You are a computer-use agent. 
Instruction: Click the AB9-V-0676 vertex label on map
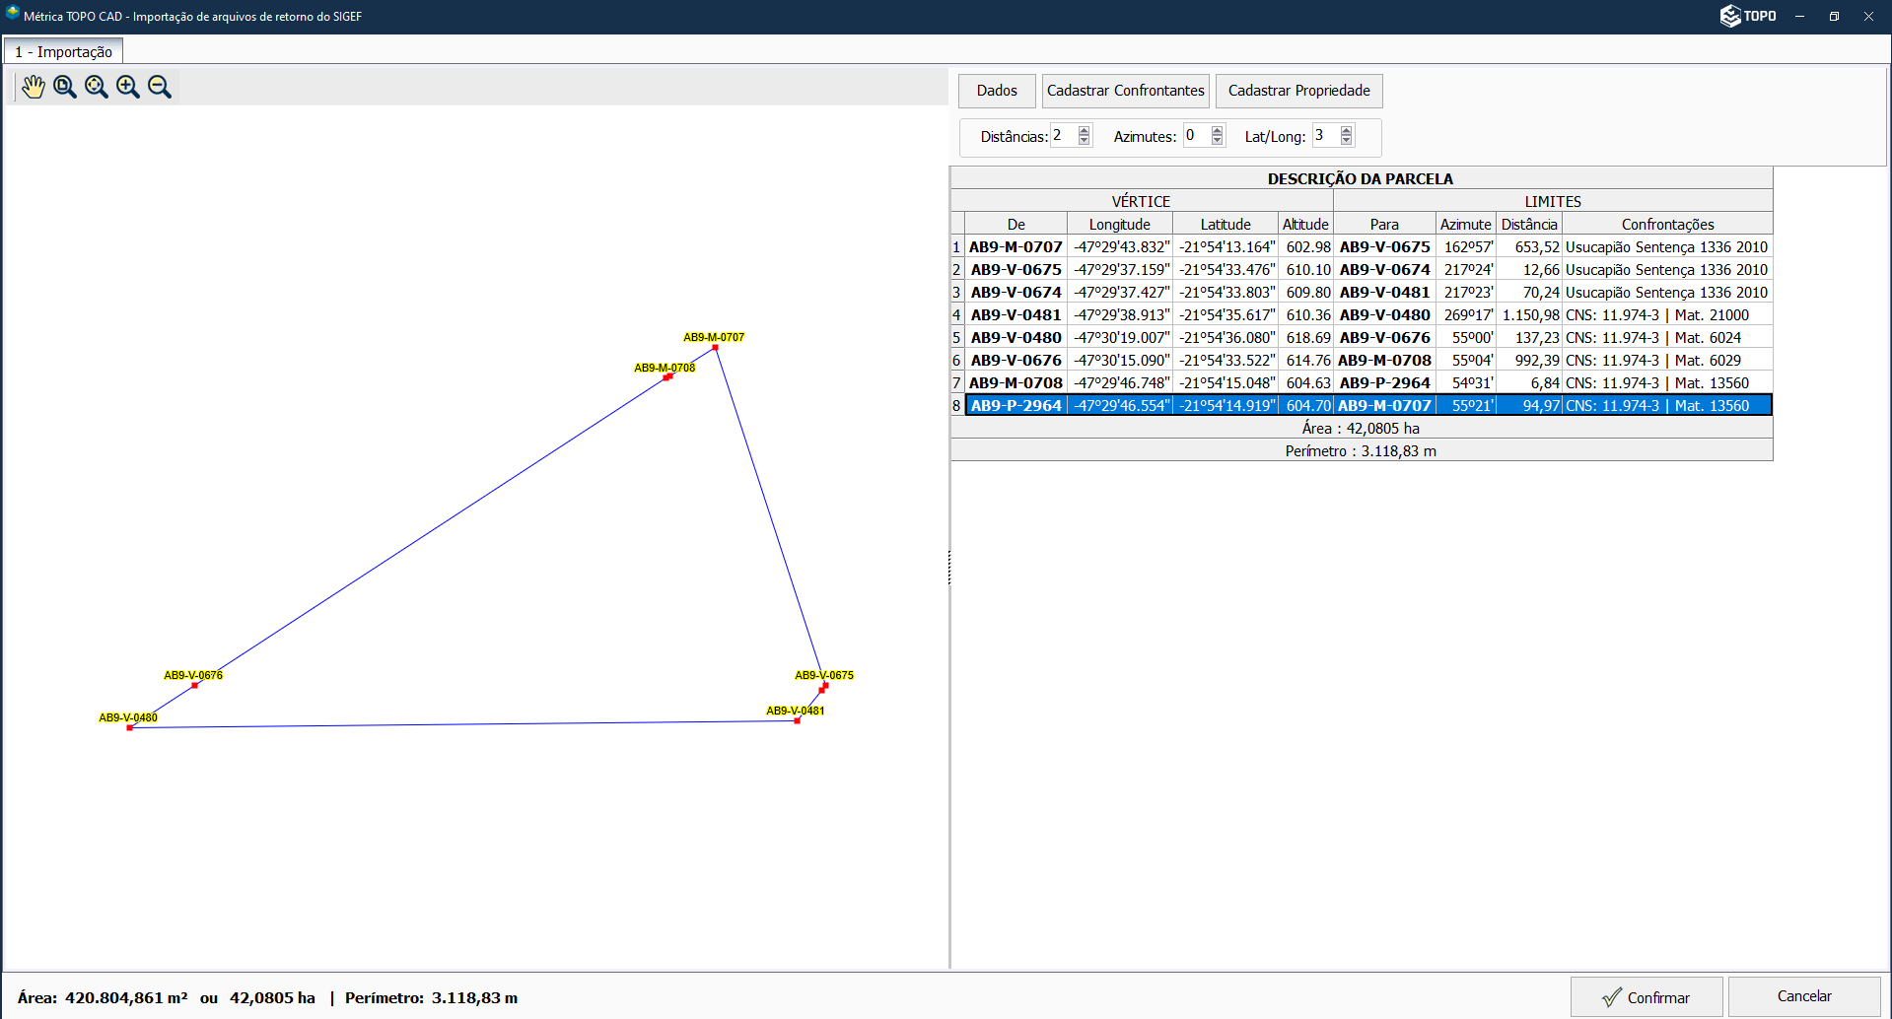click(193, 675)
